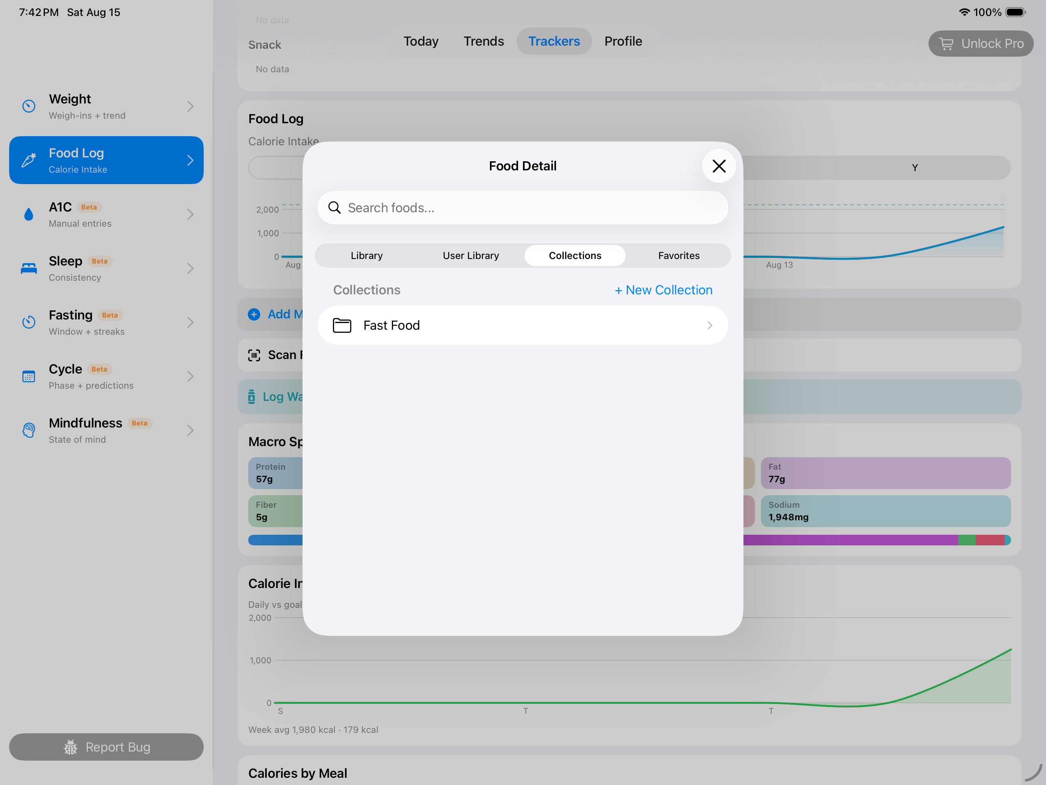Open the Trends tab
Viewport: 1046px width, 785px height.
pyautogui.click(x=484, y=41)
